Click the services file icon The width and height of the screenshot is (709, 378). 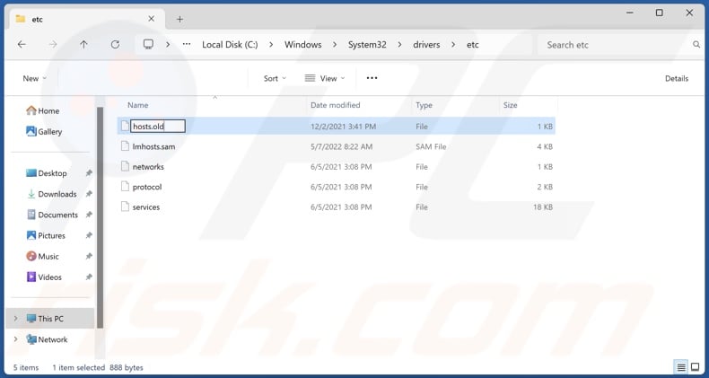[x=125, y=207]
